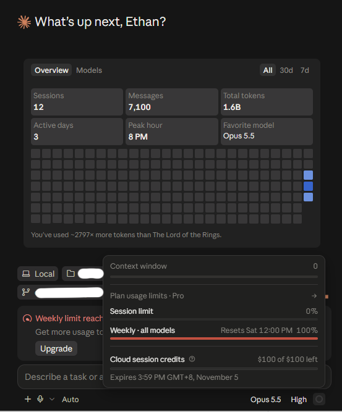Click the microphone voice input icon
Image resolution: width=342 pixels, height=412 pixels.
(40, 399)
